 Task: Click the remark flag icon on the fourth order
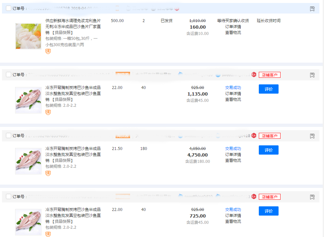coord(312,196)
